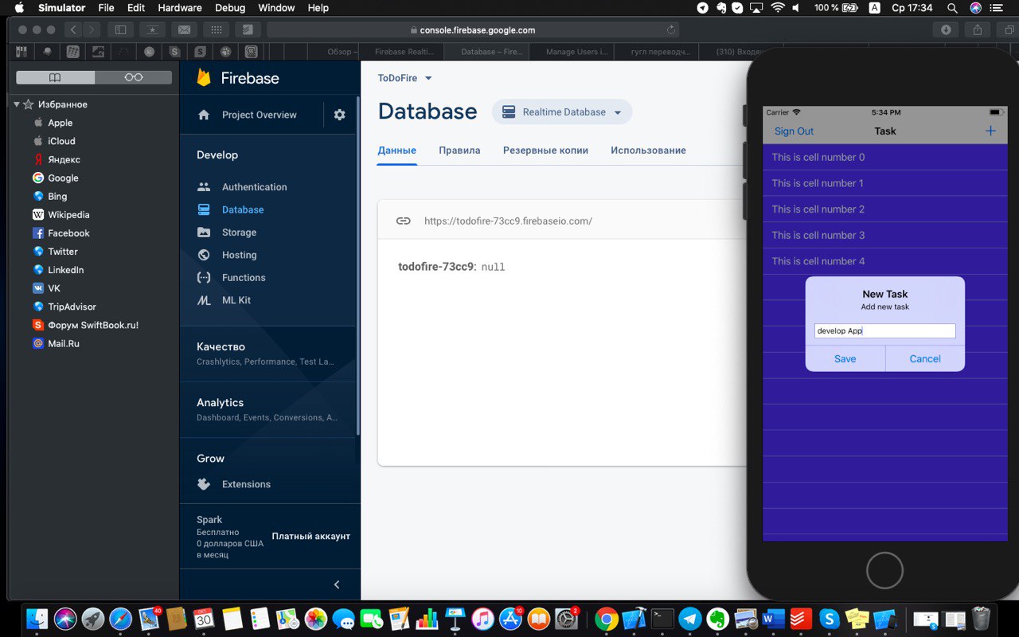Click the Hosting globe icon
The width and height of the screenshot is (1019, 637).
(204, 255)
